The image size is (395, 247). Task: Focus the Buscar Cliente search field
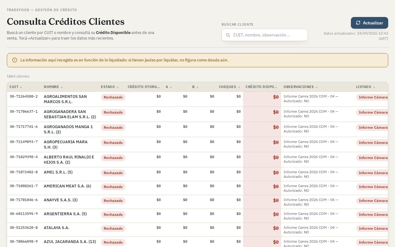(x=265, y=35)
